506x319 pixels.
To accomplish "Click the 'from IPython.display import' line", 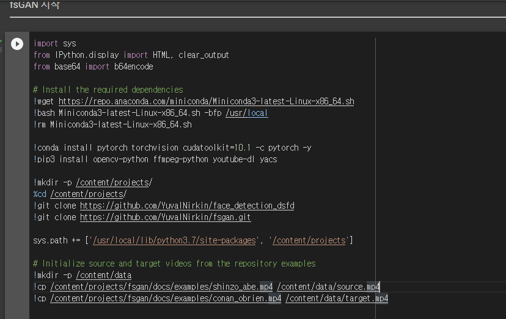I will tap(131, 55).
